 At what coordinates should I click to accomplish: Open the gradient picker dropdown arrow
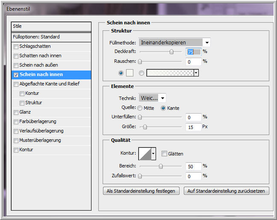[196, 73]
